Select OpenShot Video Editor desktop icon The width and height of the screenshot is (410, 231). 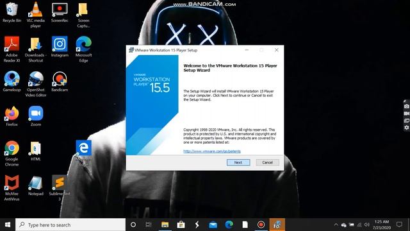coord(36,84)
